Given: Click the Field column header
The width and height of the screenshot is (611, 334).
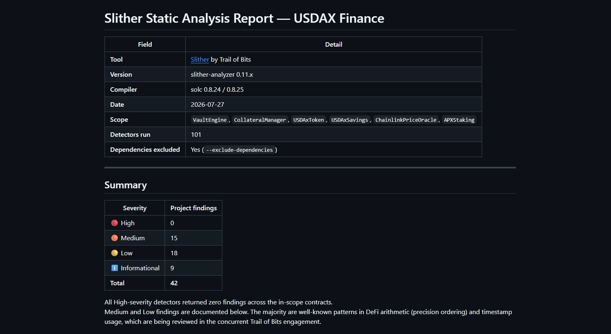Looking at the screenshot, I should 145,45.
